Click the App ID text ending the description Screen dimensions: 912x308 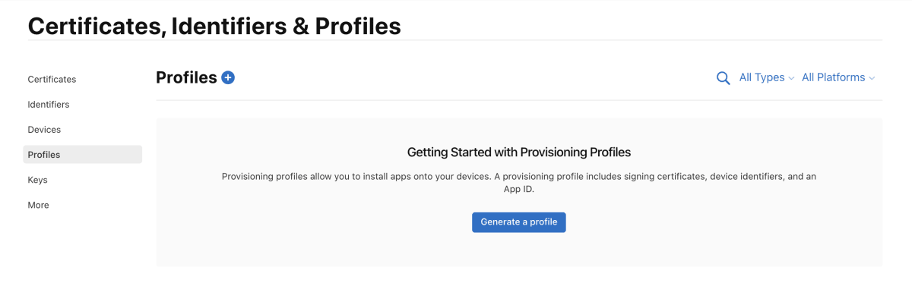tap(518, 190)
